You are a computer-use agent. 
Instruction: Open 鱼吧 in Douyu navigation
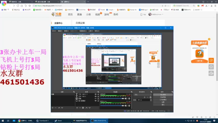[x=116, y=14]
